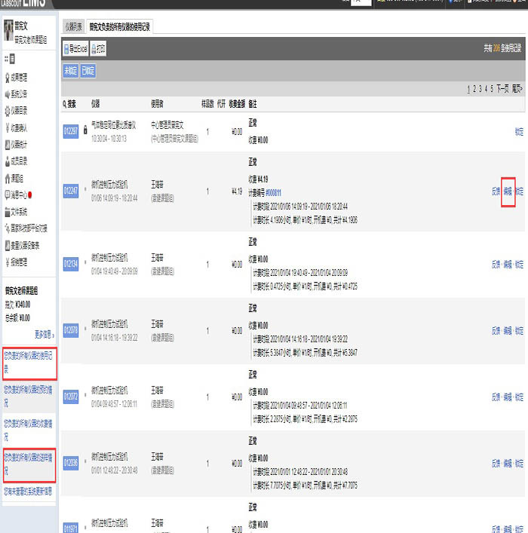Filter records by 已锁定 status
The image size is (528, 533).
point(87,71)
